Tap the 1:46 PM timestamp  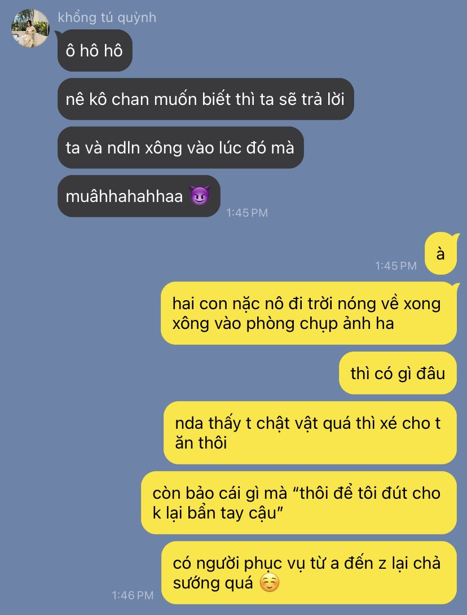click(133, 595)
